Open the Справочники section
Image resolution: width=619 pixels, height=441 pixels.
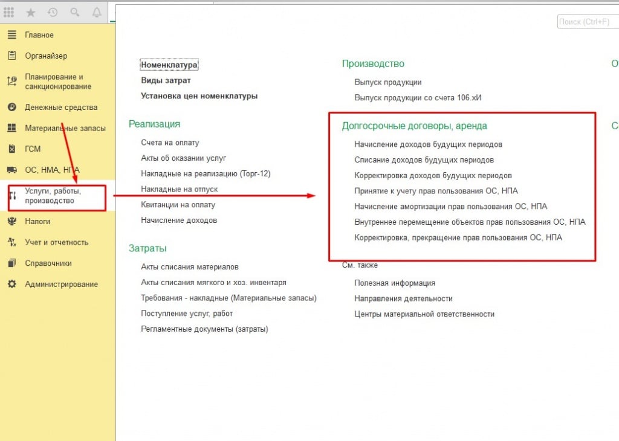[x=48, y=263]
